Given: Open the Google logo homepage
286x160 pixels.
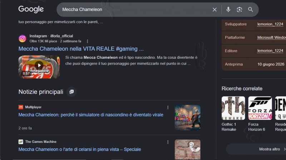Looking at the screenshot, I should pyautogui.click(x=31, y=9).
